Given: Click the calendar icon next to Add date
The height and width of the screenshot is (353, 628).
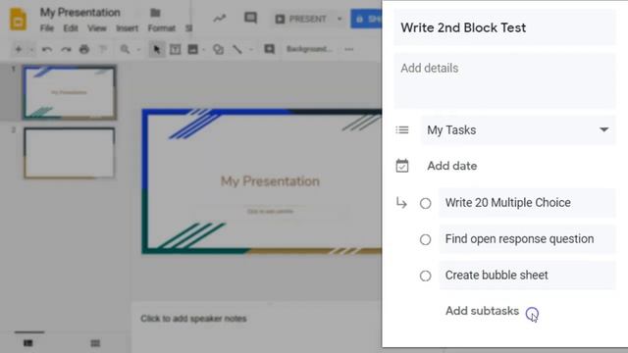Looking at the screenshot, I should (402, 166).
